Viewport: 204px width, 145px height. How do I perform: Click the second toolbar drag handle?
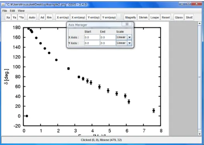122,17
